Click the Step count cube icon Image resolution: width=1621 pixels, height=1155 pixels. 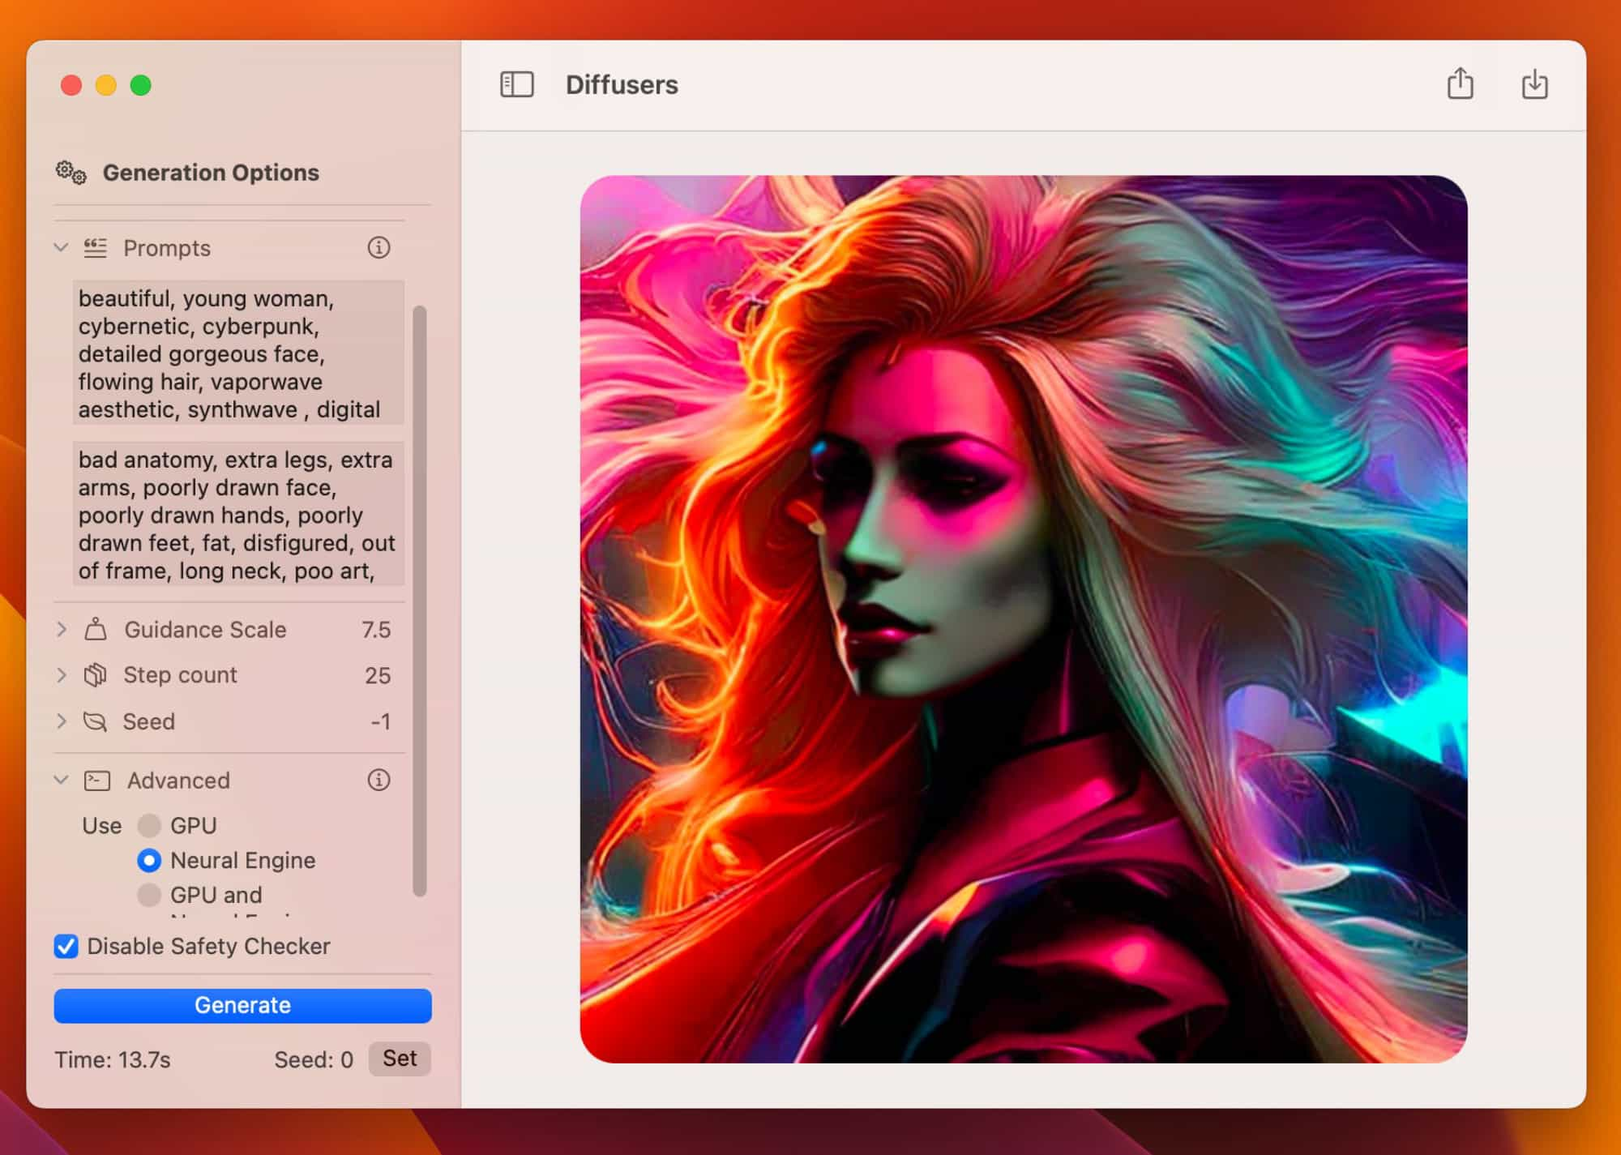point(96,675)
